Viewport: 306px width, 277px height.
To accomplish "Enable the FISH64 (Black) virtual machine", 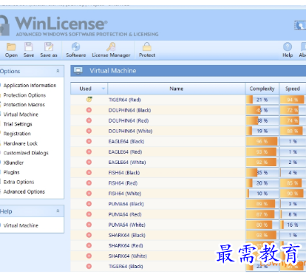I will tap(89, 173).
